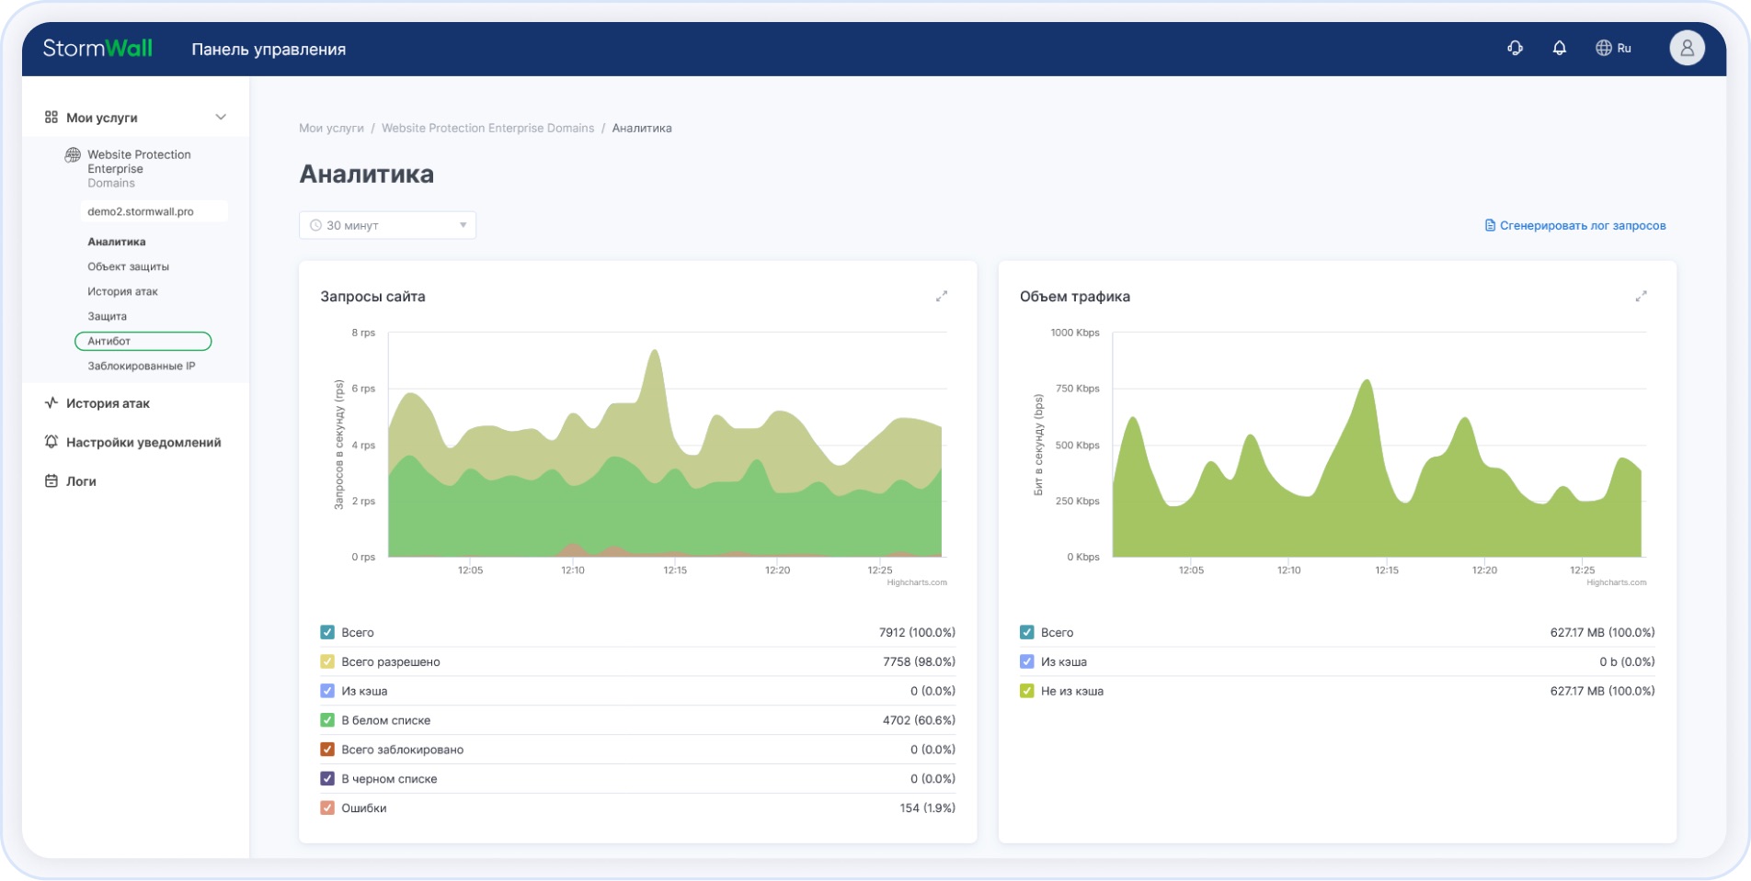The width and height of the screenshot is (1751, 881).
Task: Expand the Запросы сайта chart fullscreen
Action: 941,296
